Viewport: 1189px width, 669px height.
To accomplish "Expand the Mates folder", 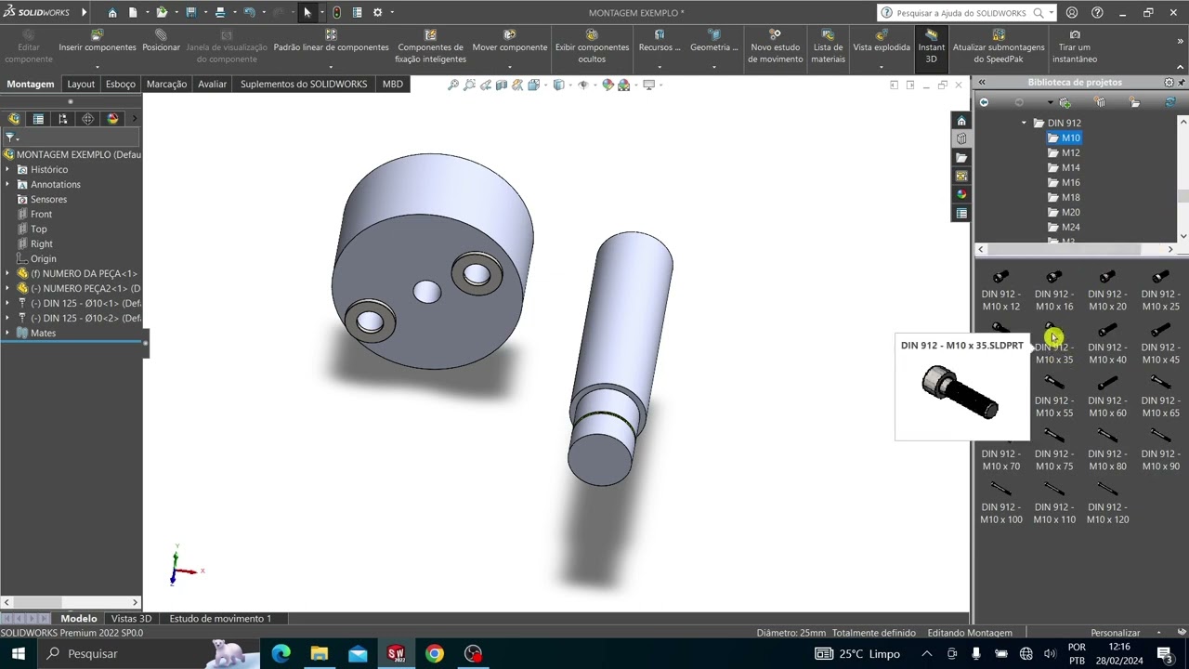I will pos(7,333).
